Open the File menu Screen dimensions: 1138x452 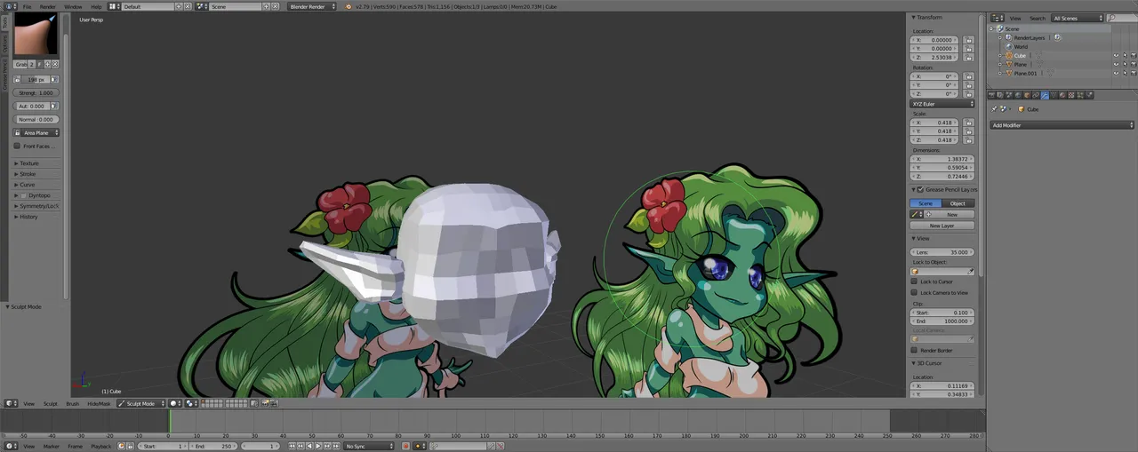click(27, 6)
